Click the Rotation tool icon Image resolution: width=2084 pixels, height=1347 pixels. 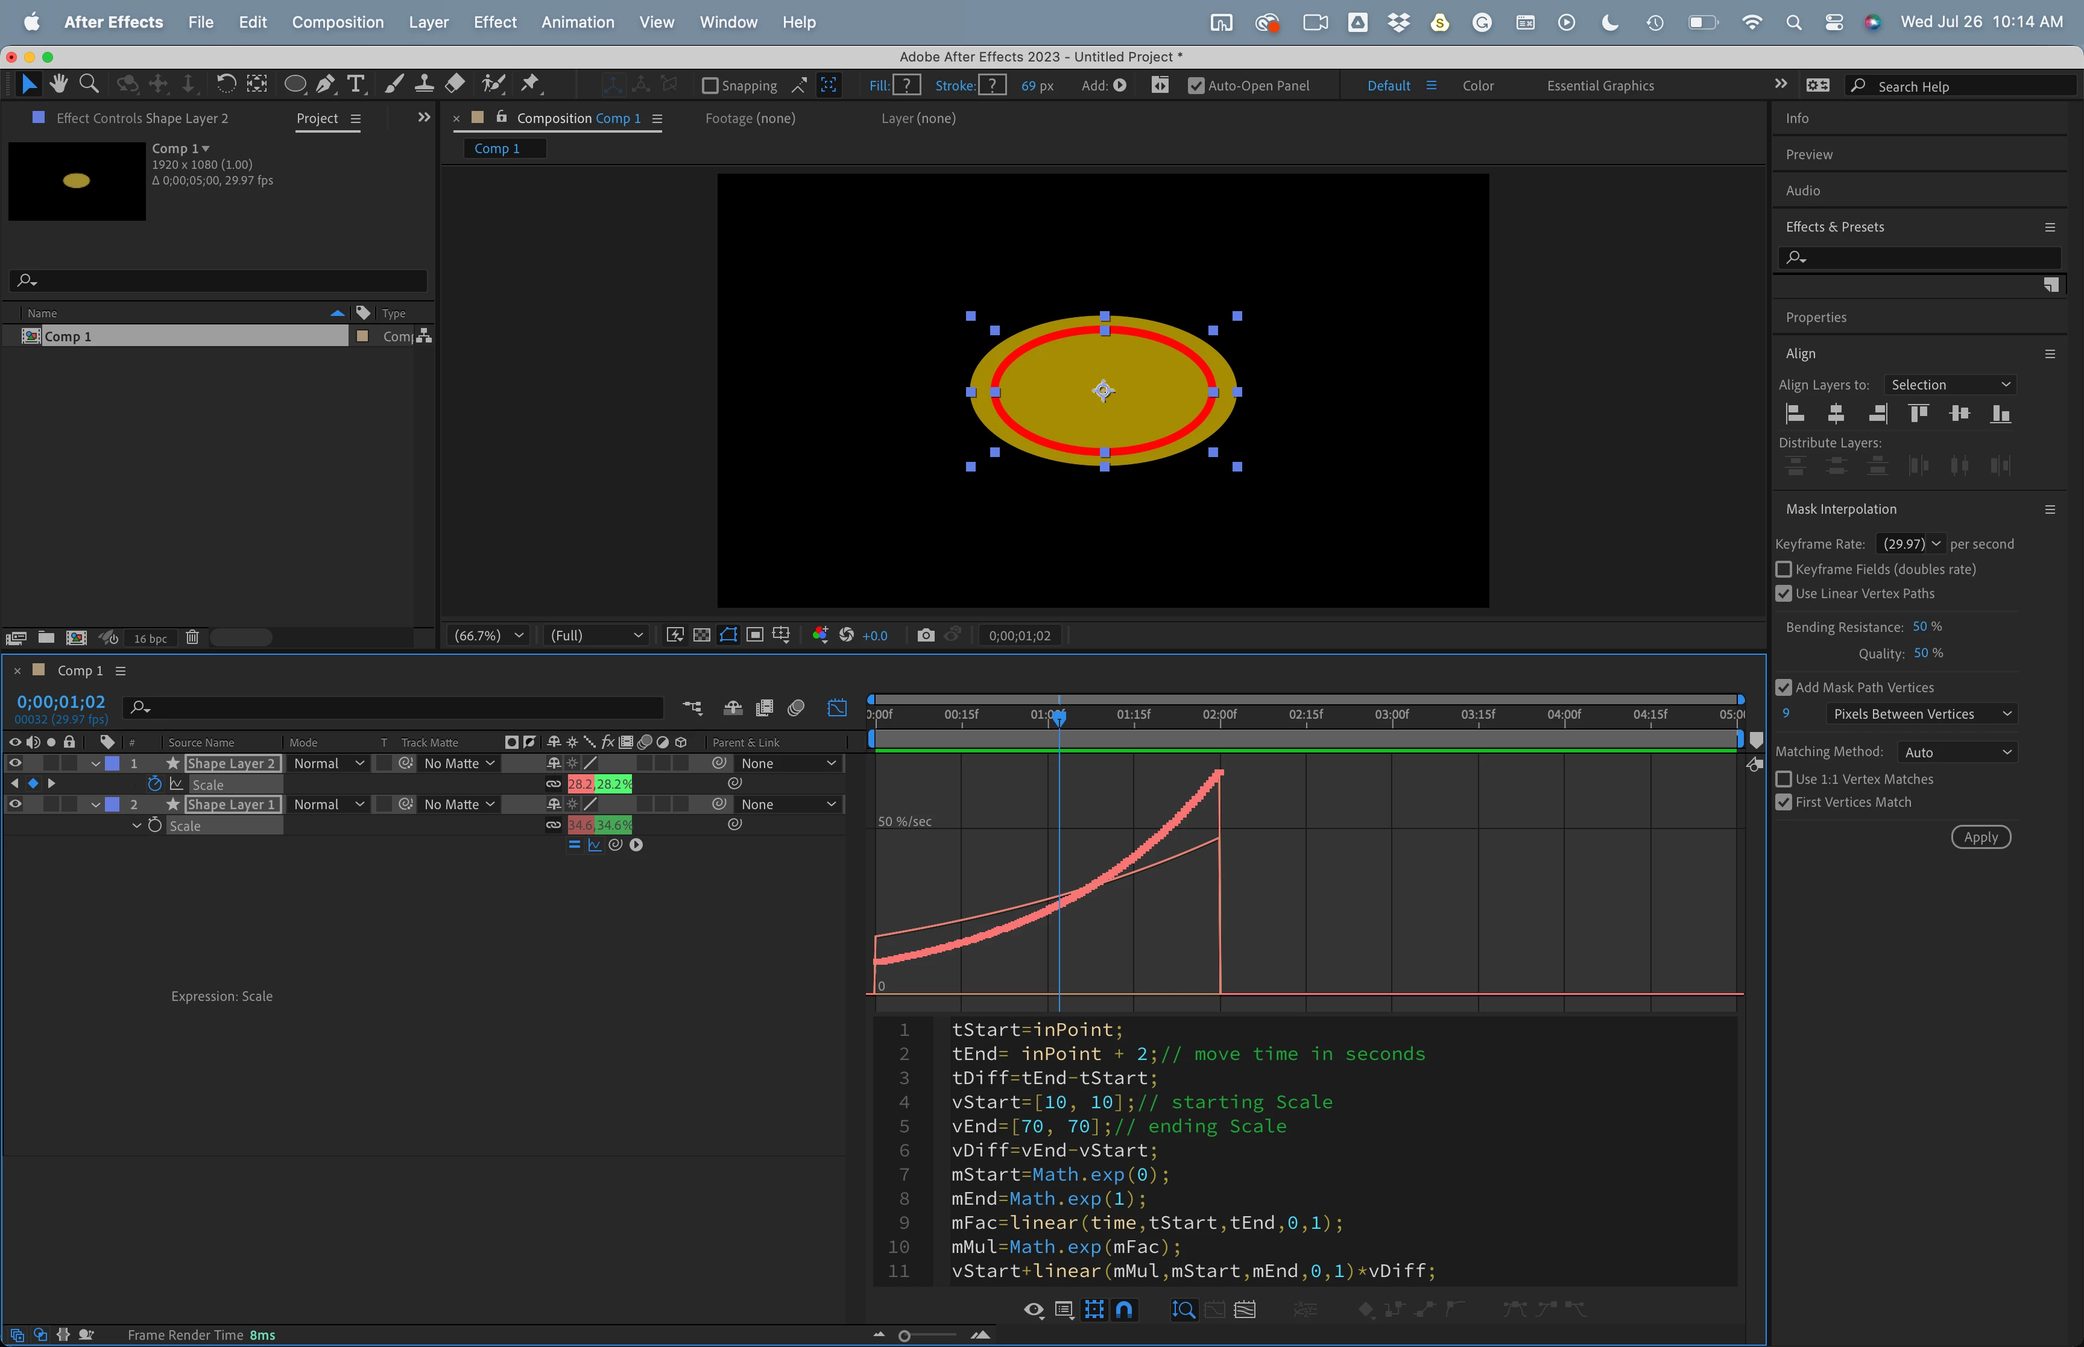point(226,84)
